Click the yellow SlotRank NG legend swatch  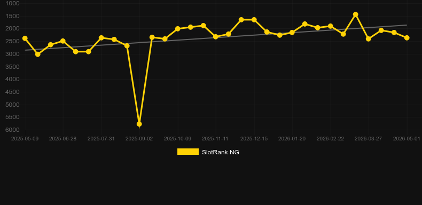pos(188,152)
